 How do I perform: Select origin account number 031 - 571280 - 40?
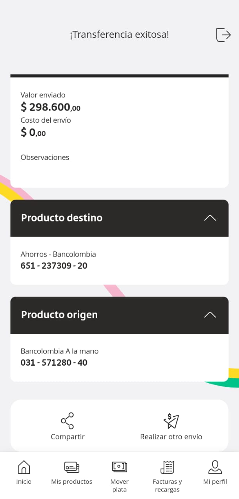point(54,363)
